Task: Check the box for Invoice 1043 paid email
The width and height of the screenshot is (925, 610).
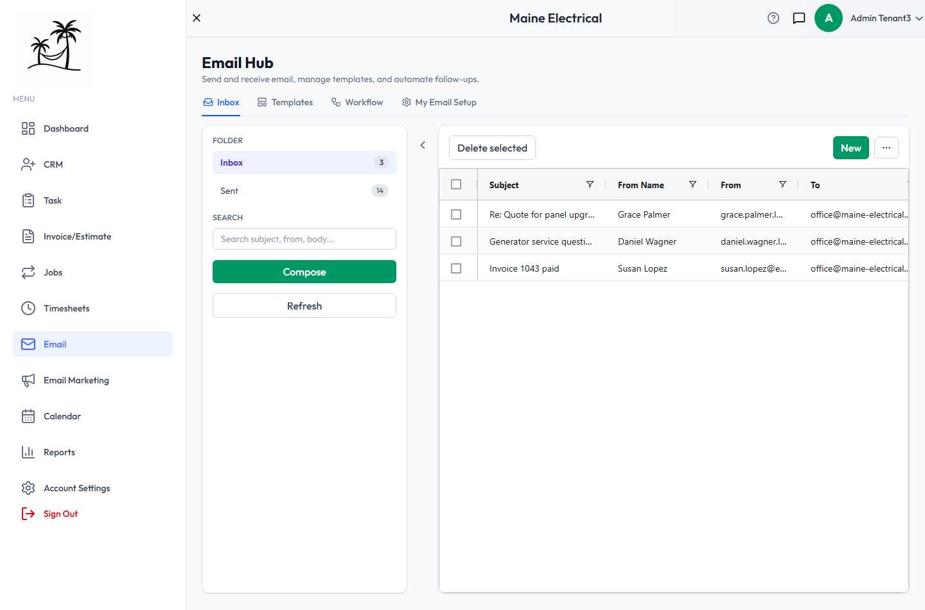Action: coord(456,268)
